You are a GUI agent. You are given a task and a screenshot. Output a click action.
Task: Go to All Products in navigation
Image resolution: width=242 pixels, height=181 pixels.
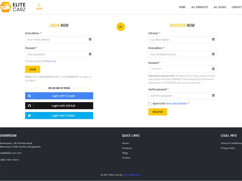coord(200,7)
